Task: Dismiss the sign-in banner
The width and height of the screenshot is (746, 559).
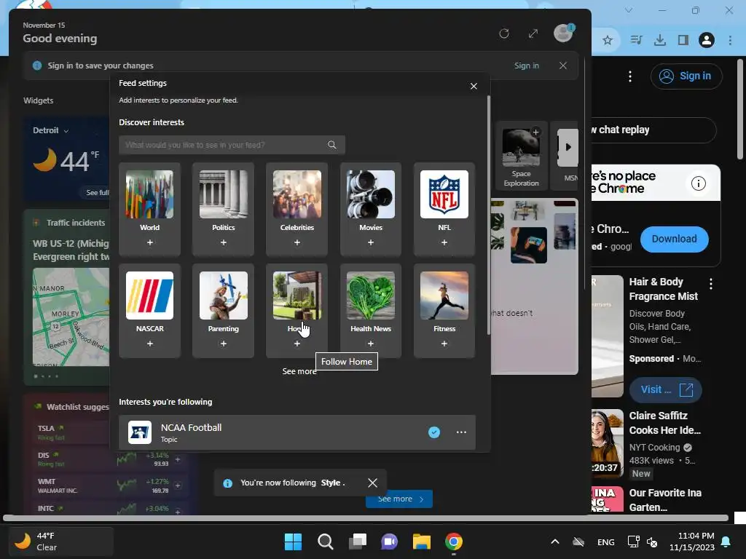Action: [x=563, y=66]
